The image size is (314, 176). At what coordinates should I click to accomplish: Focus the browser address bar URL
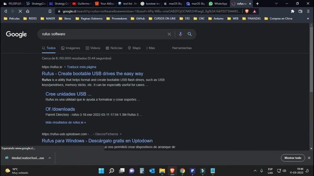pyautogui.click(x=151, y=11)
